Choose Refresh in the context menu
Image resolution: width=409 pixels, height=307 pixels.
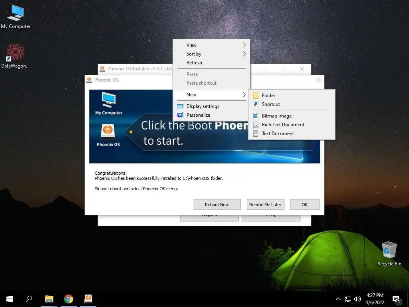tap(211, 63)
